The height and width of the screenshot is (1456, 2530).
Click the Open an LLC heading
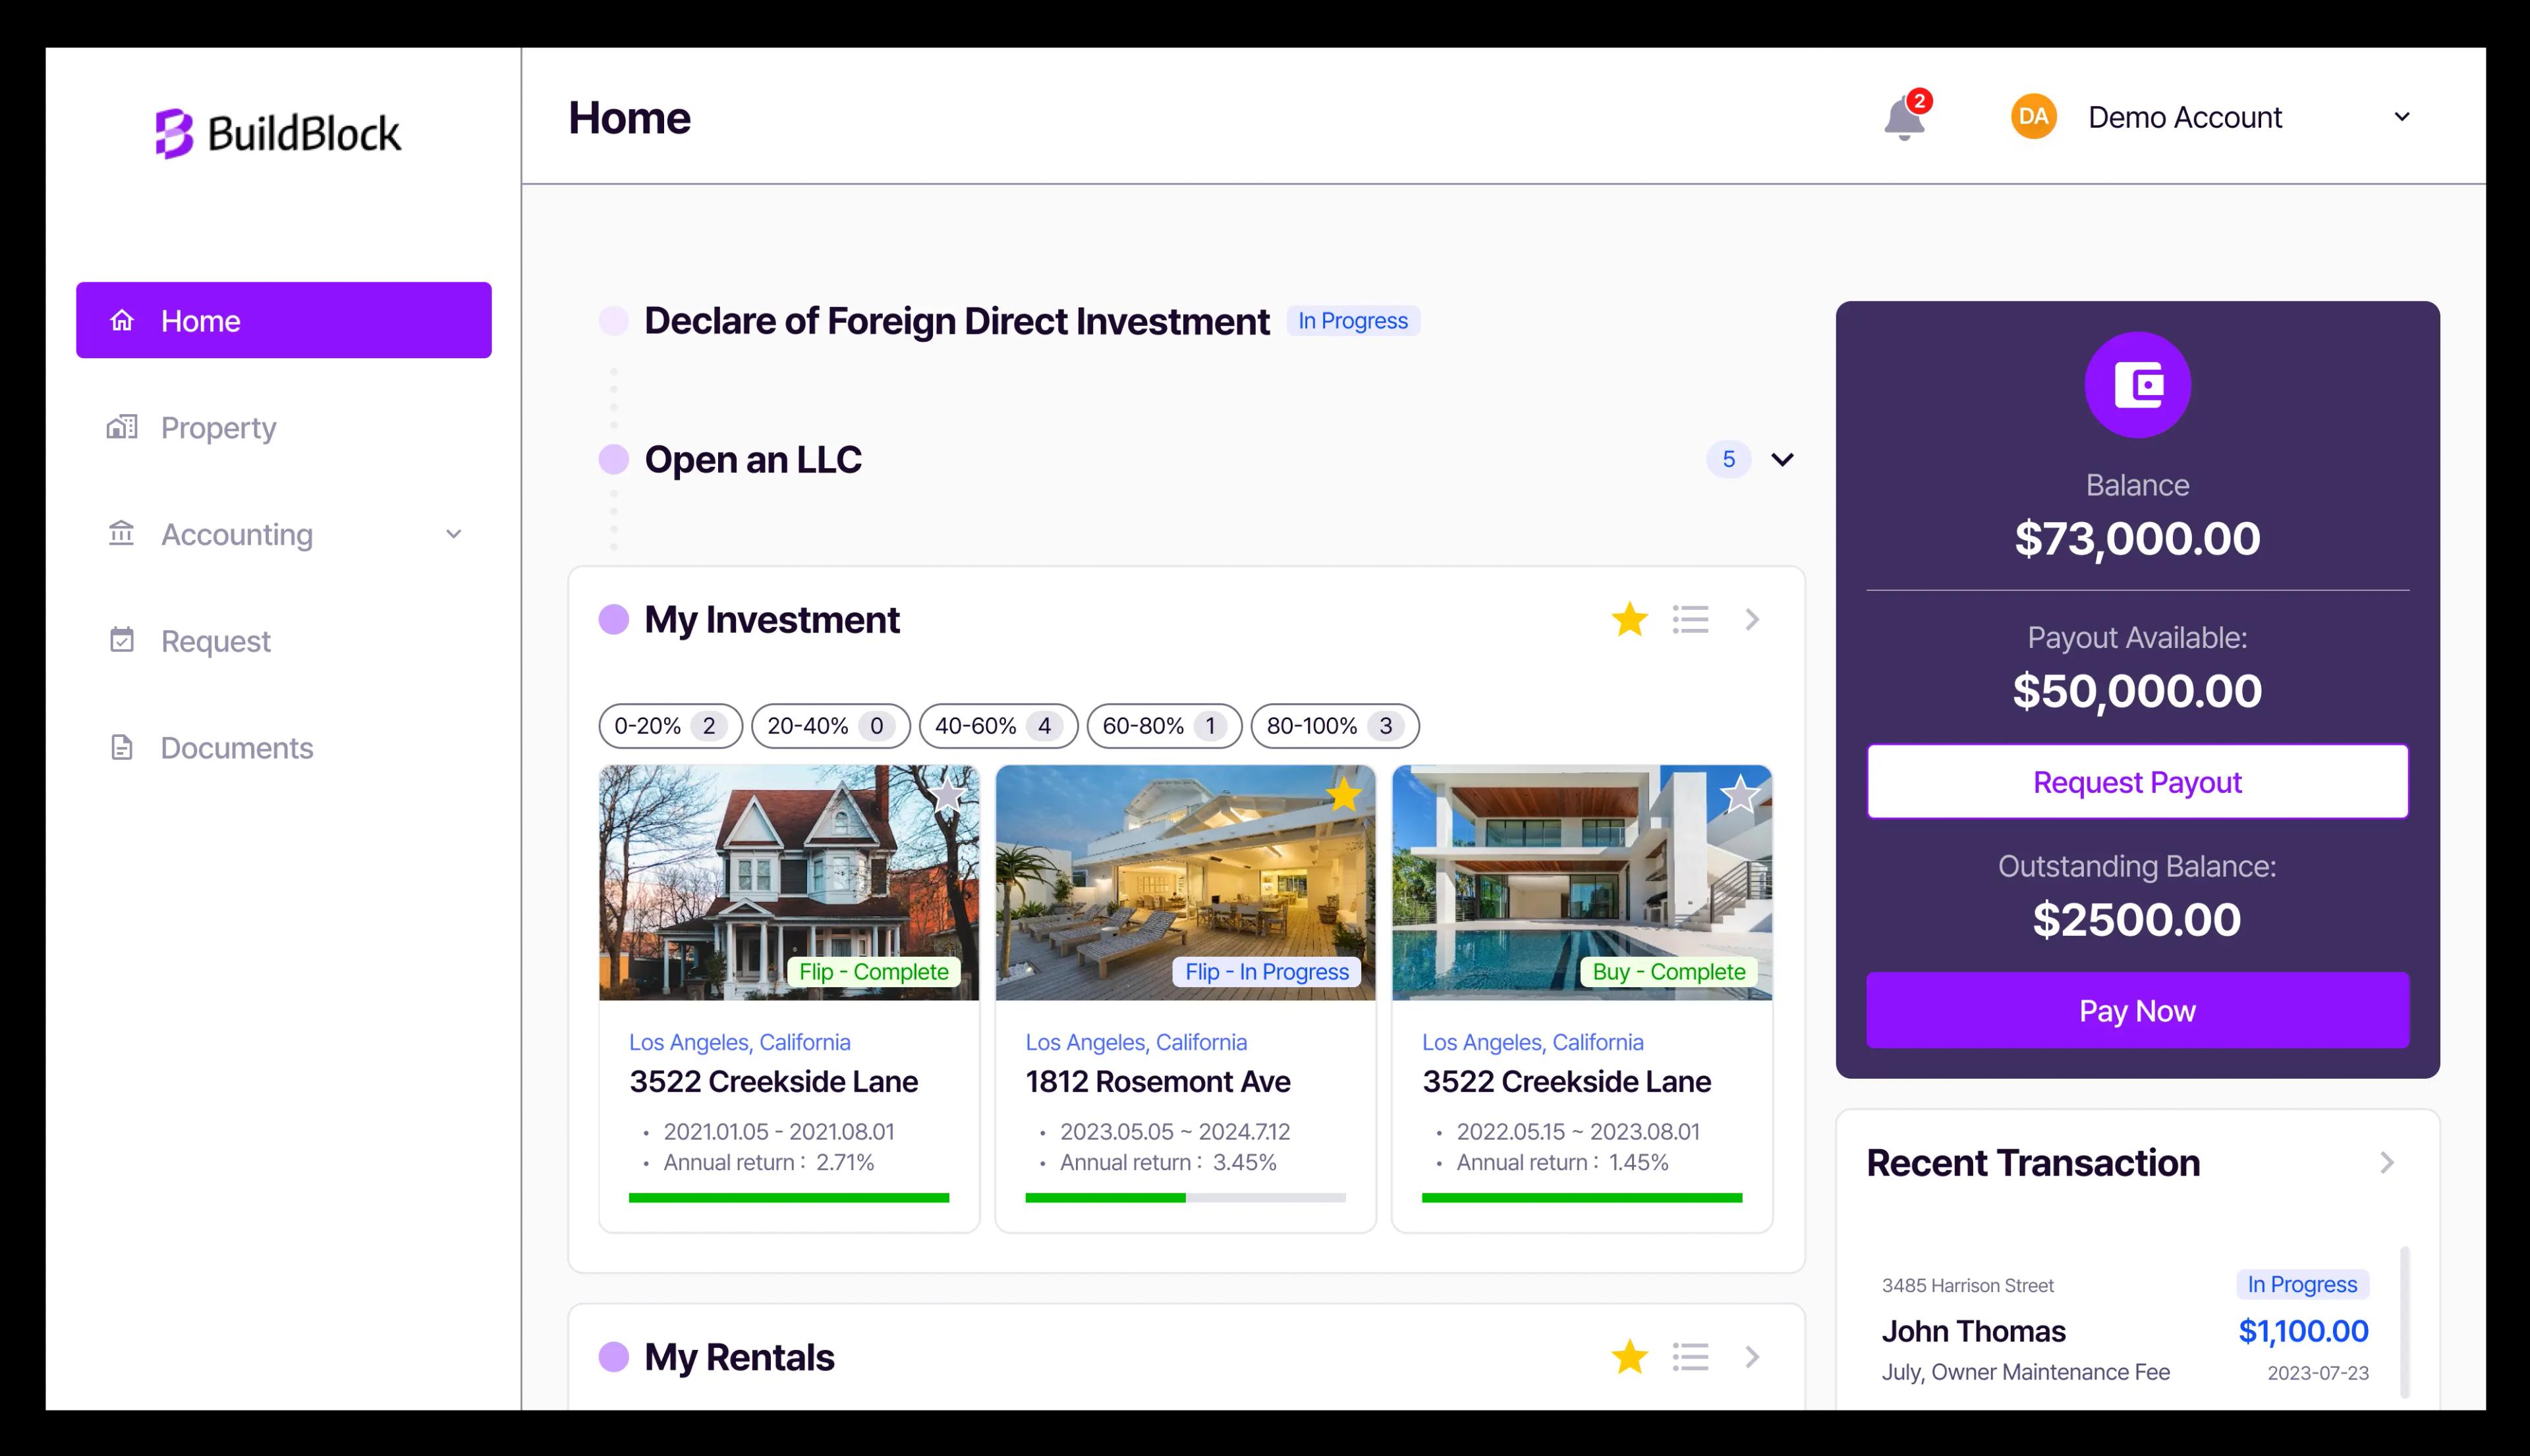click(x=752, y=459)
